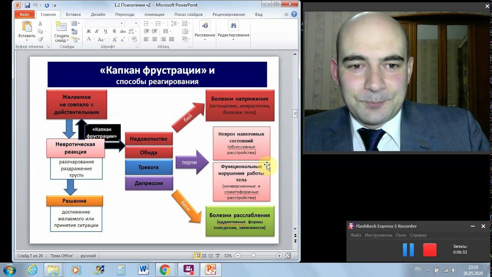Zoom out with the minus button
Viewport: 492px width, 277px height.
pyautogui.click(x=238, y=255)
